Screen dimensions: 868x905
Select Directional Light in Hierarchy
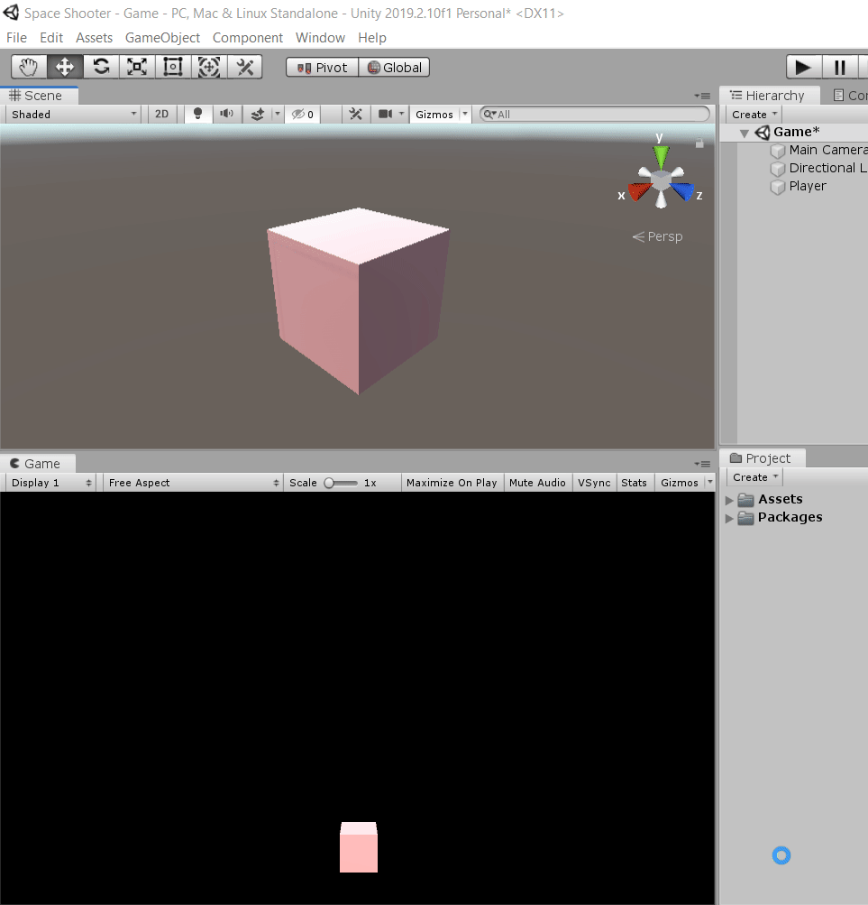pyautogui.click(x=818, y=168)
